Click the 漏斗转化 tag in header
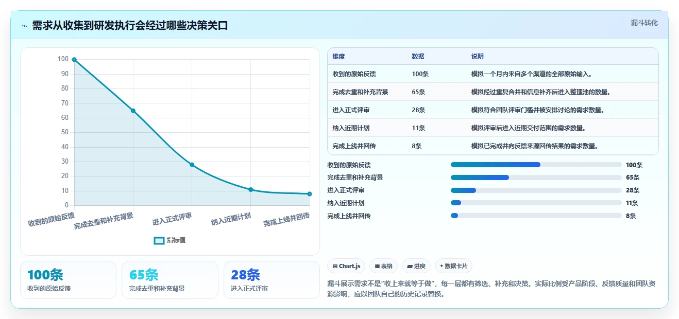Viewport: 679px width, 319px height. pos(644,23)
